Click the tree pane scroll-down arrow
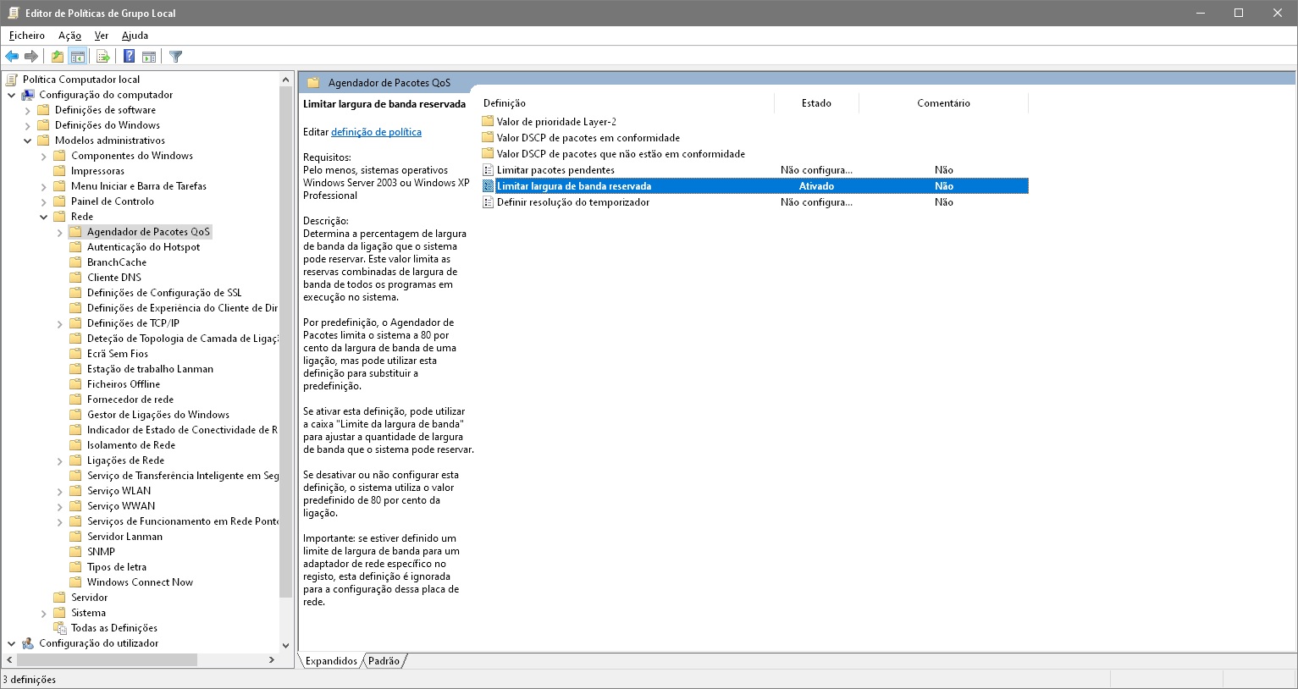 (x=286, y=644)
